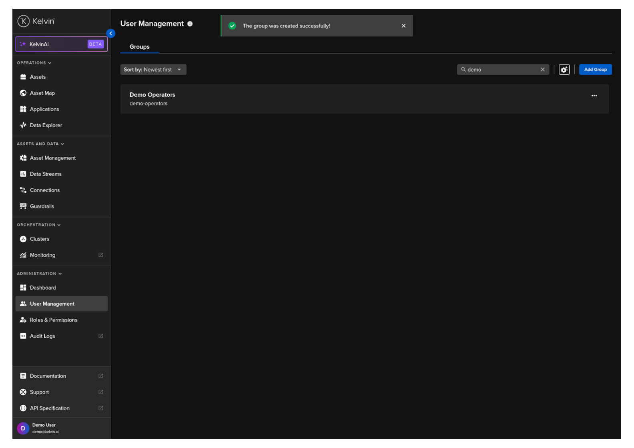Click the external link icon for Audit Logs
This screenshot has width=634, height=448.
101,336
